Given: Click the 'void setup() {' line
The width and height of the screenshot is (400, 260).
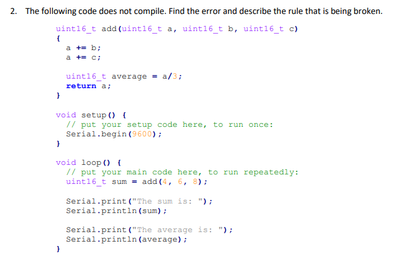Looking at the screenshot, I should pyautogui.click(x=91, y=115).
